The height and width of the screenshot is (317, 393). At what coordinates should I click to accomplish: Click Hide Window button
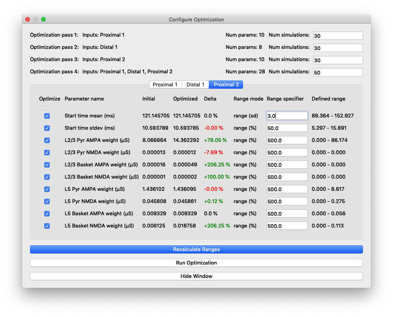click(x=196, y=276)
